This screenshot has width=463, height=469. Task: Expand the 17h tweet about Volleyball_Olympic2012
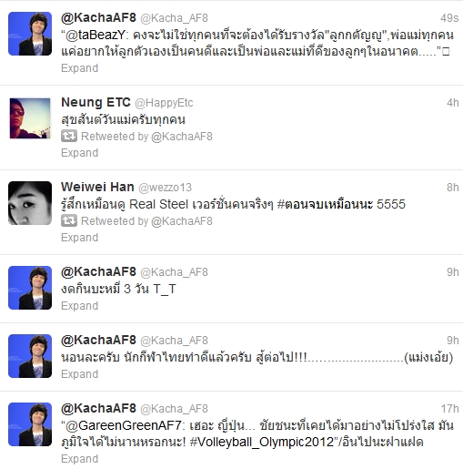pyautogui.click(x=80, y=459)
